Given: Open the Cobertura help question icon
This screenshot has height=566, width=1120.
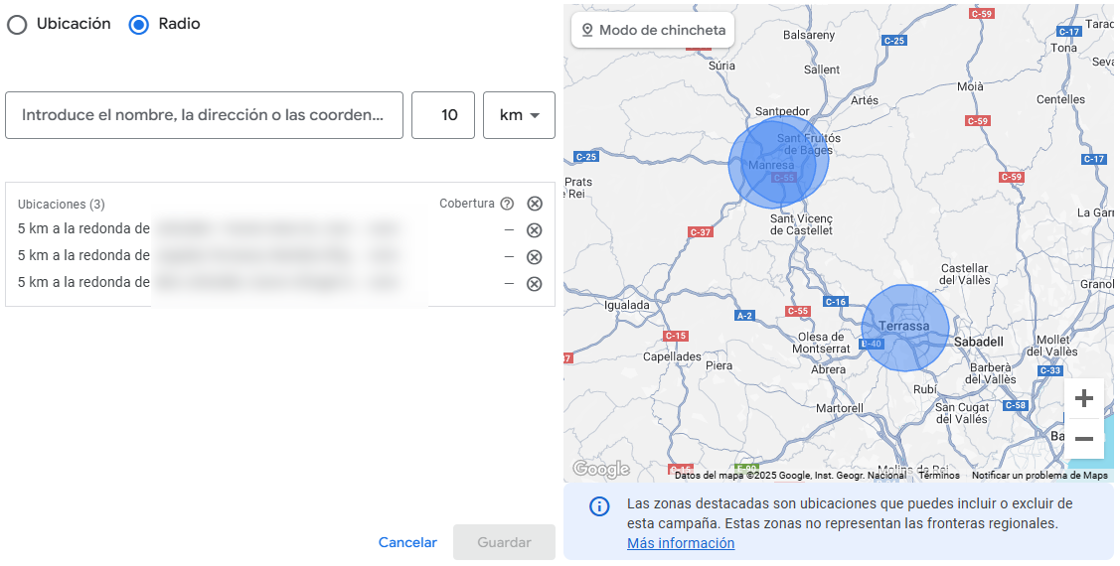Looking at the screenshot, I should pos(507,205).
